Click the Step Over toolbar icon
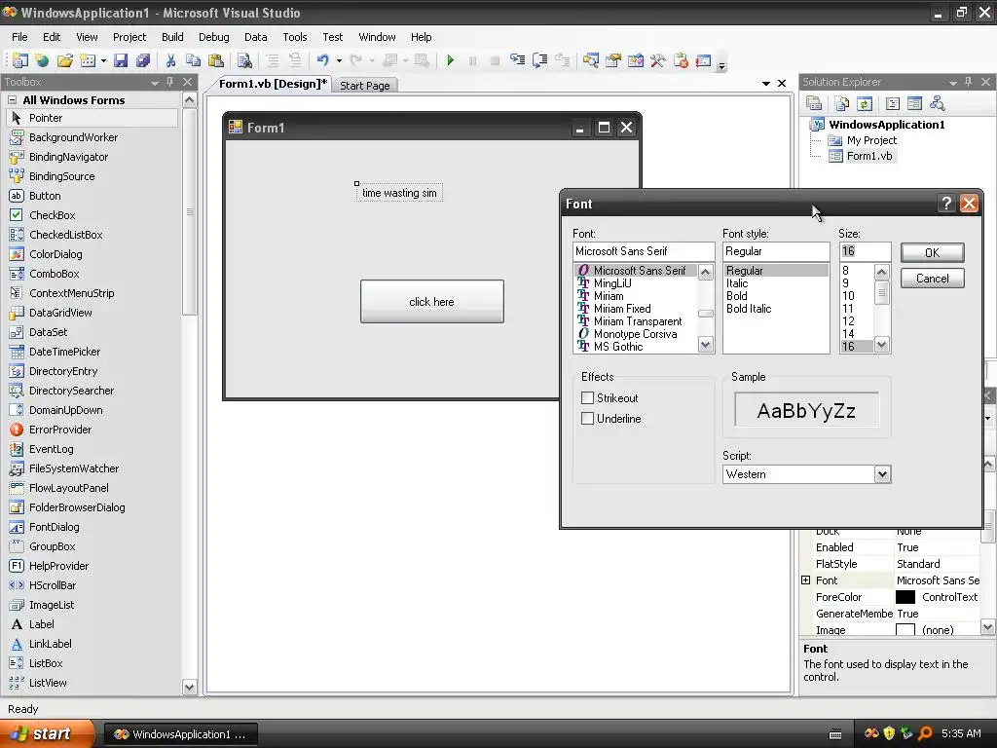The image size is (997, 748). 539,60
